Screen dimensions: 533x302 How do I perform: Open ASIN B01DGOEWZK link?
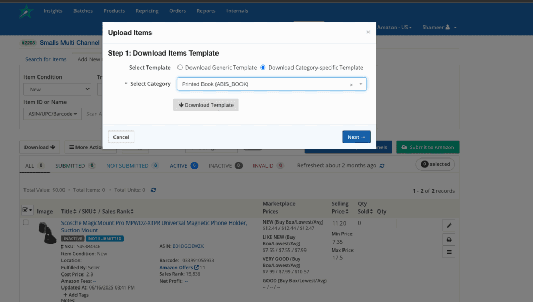pyautogui.click(x=188, y=246)
